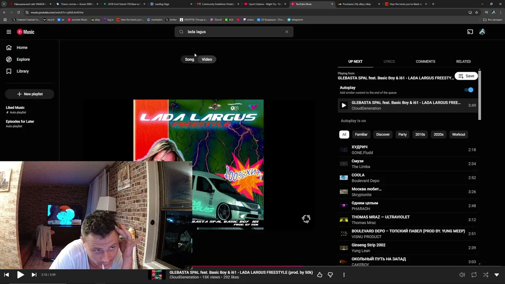This screenshot has height=284, width=505.
Task: Seek on the song progress bar
Action: [x=252, y=267]
